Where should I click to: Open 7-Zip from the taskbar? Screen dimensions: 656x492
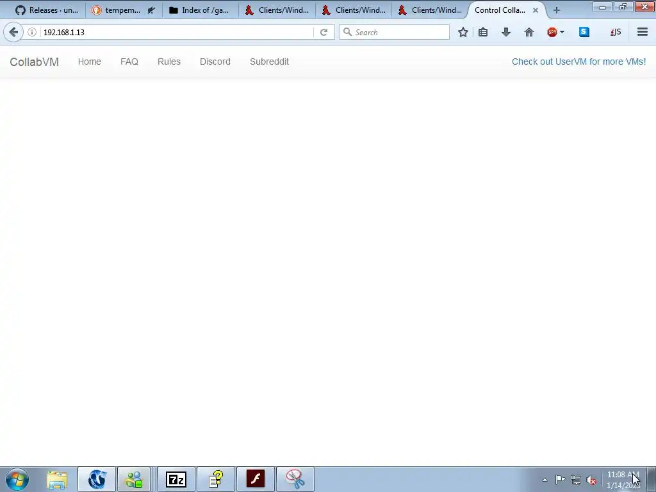[x=176, y=479]
